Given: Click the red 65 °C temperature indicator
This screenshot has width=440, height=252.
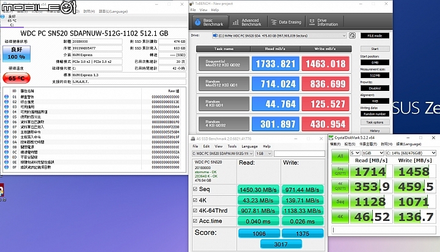Looking at the screenshot, I should pos(16,78).
